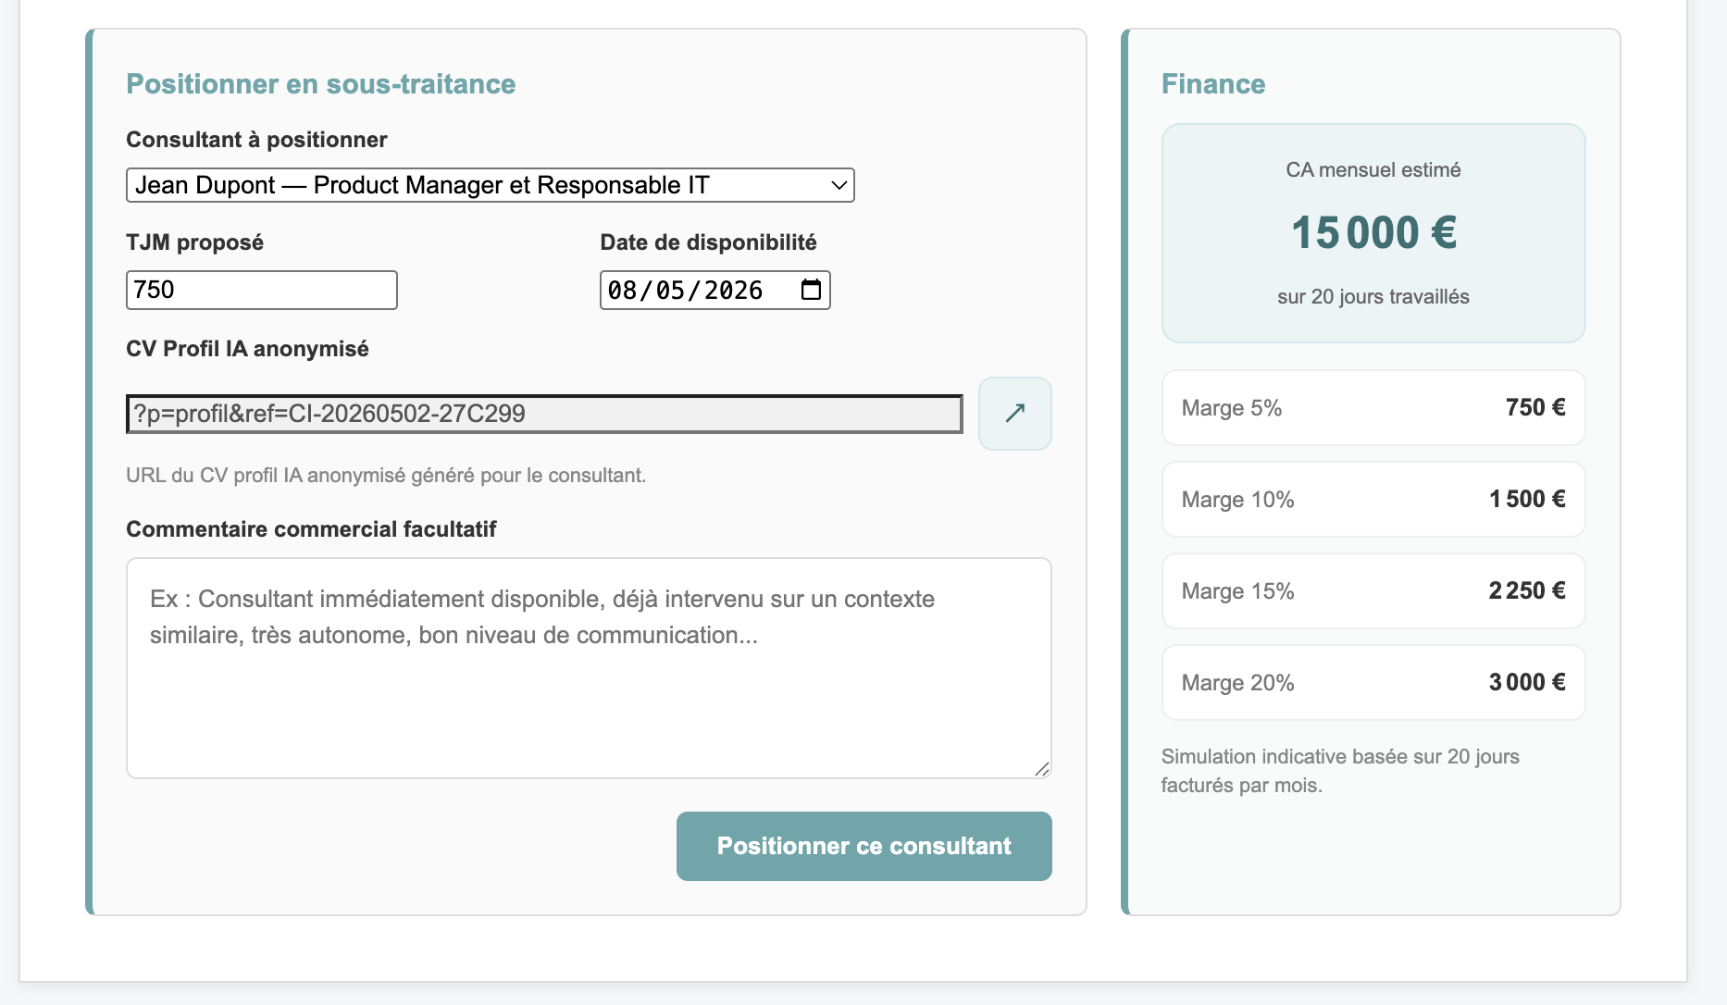Focus the Date de disponibilité field
The image size is (1727, 1005).
tap(714, 290)
